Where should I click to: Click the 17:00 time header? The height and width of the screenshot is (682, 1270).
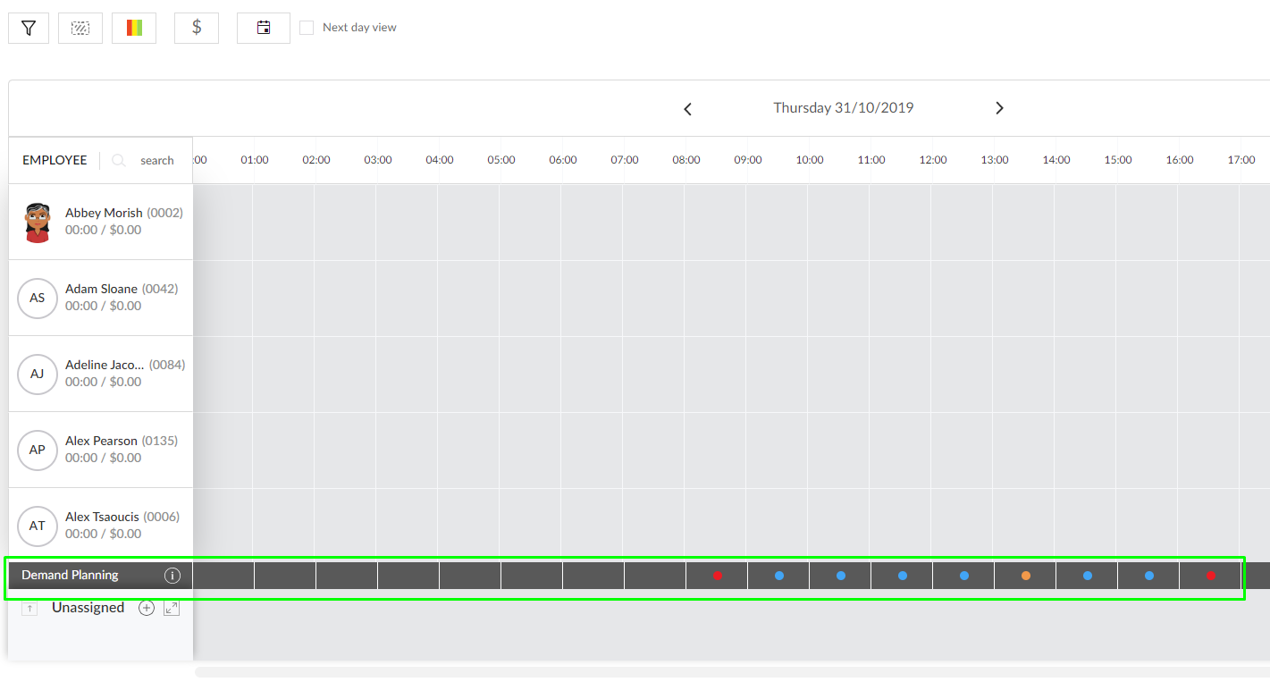tap(1241, 160)
